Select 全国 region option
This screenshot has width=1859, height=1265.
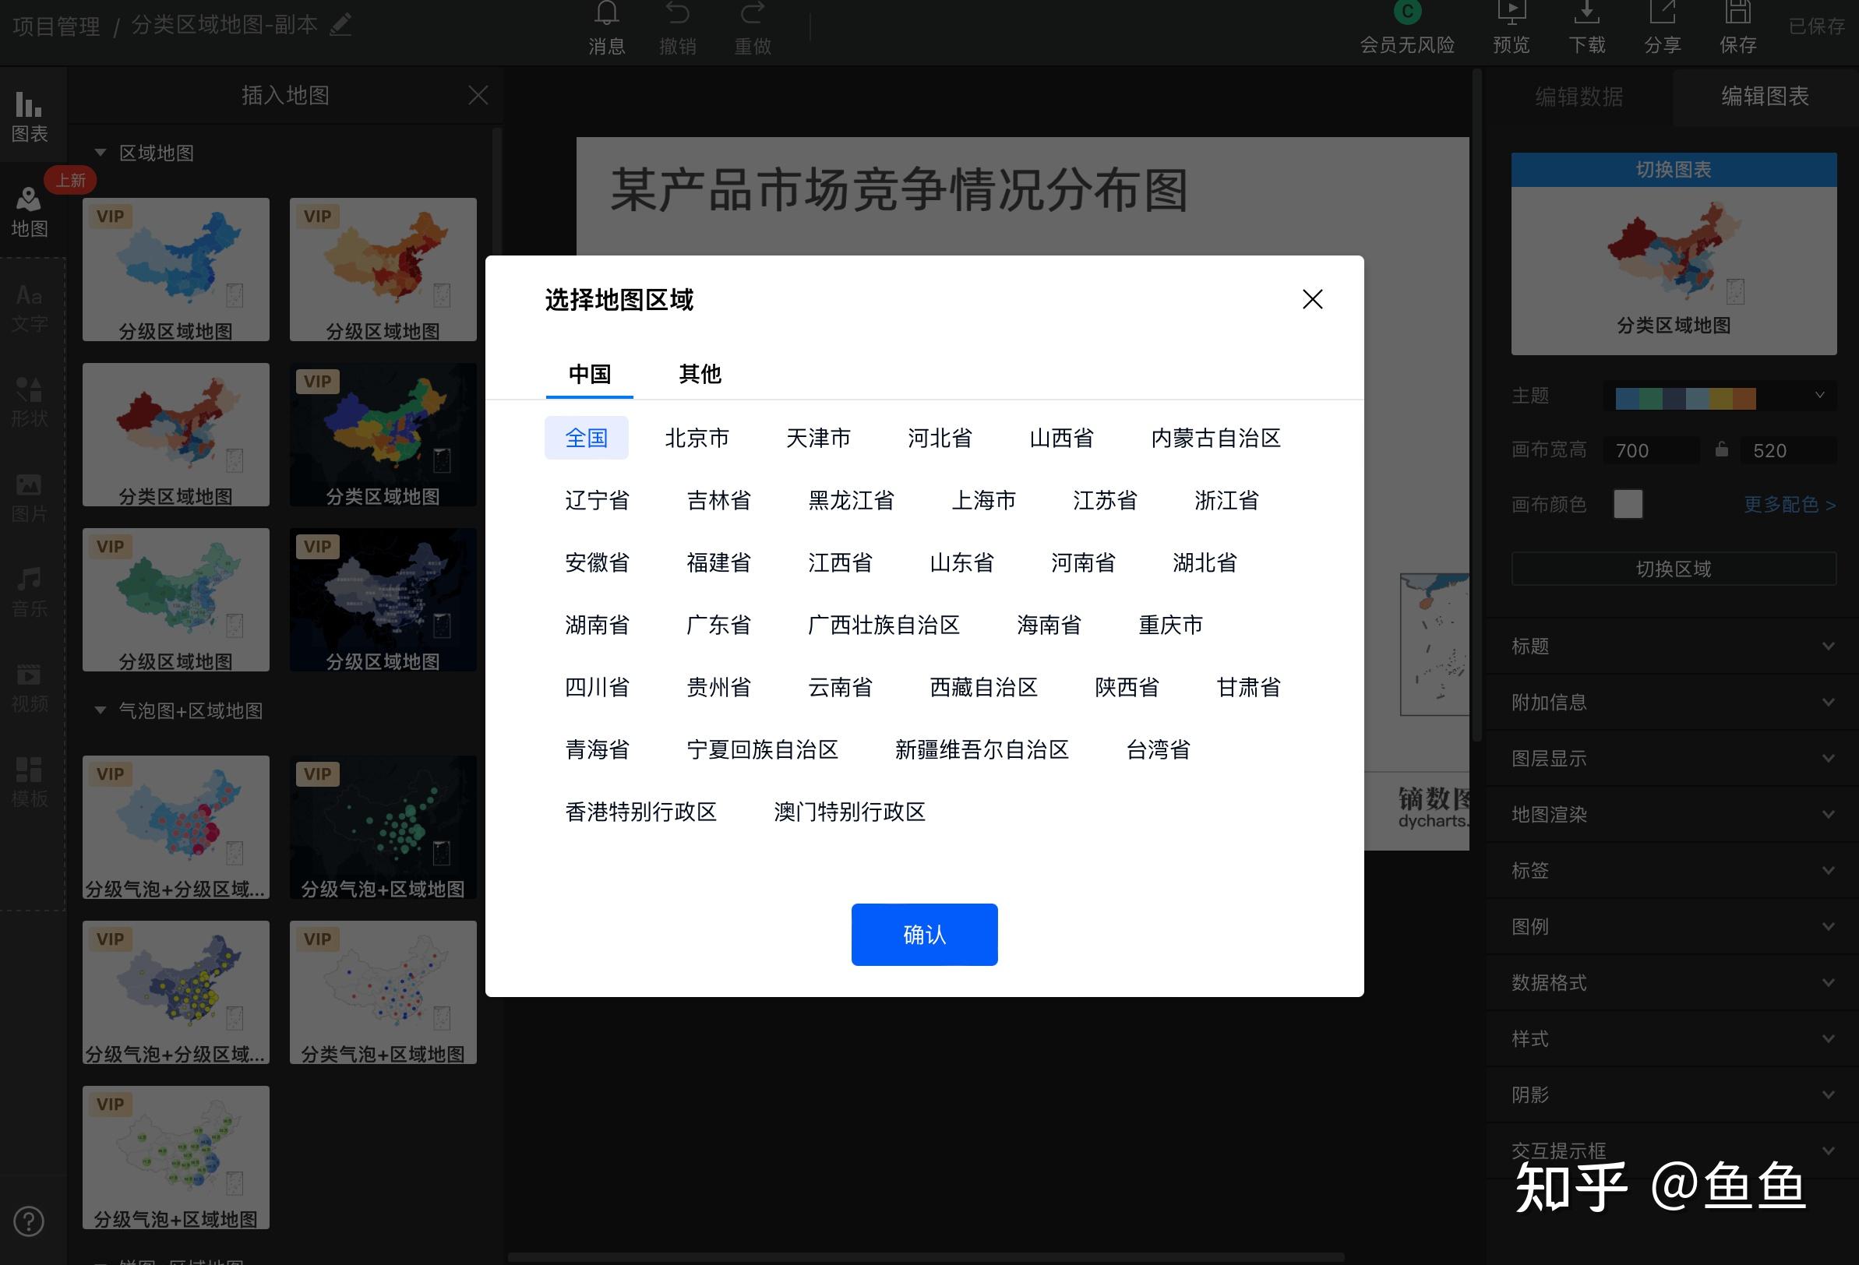[x=587, y=438]
